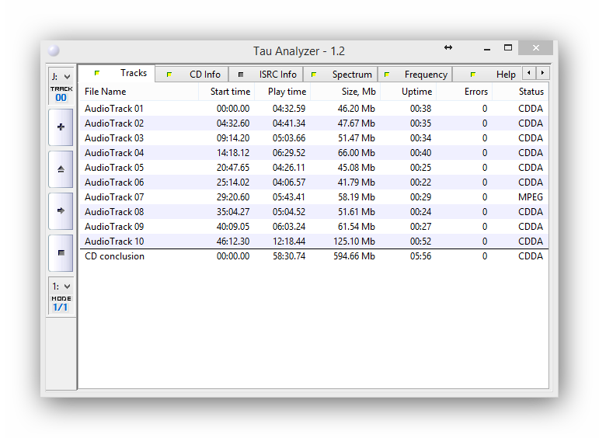Click the stop square button
The height and width of the screenshot is (438, 599).
pos(61,253)
